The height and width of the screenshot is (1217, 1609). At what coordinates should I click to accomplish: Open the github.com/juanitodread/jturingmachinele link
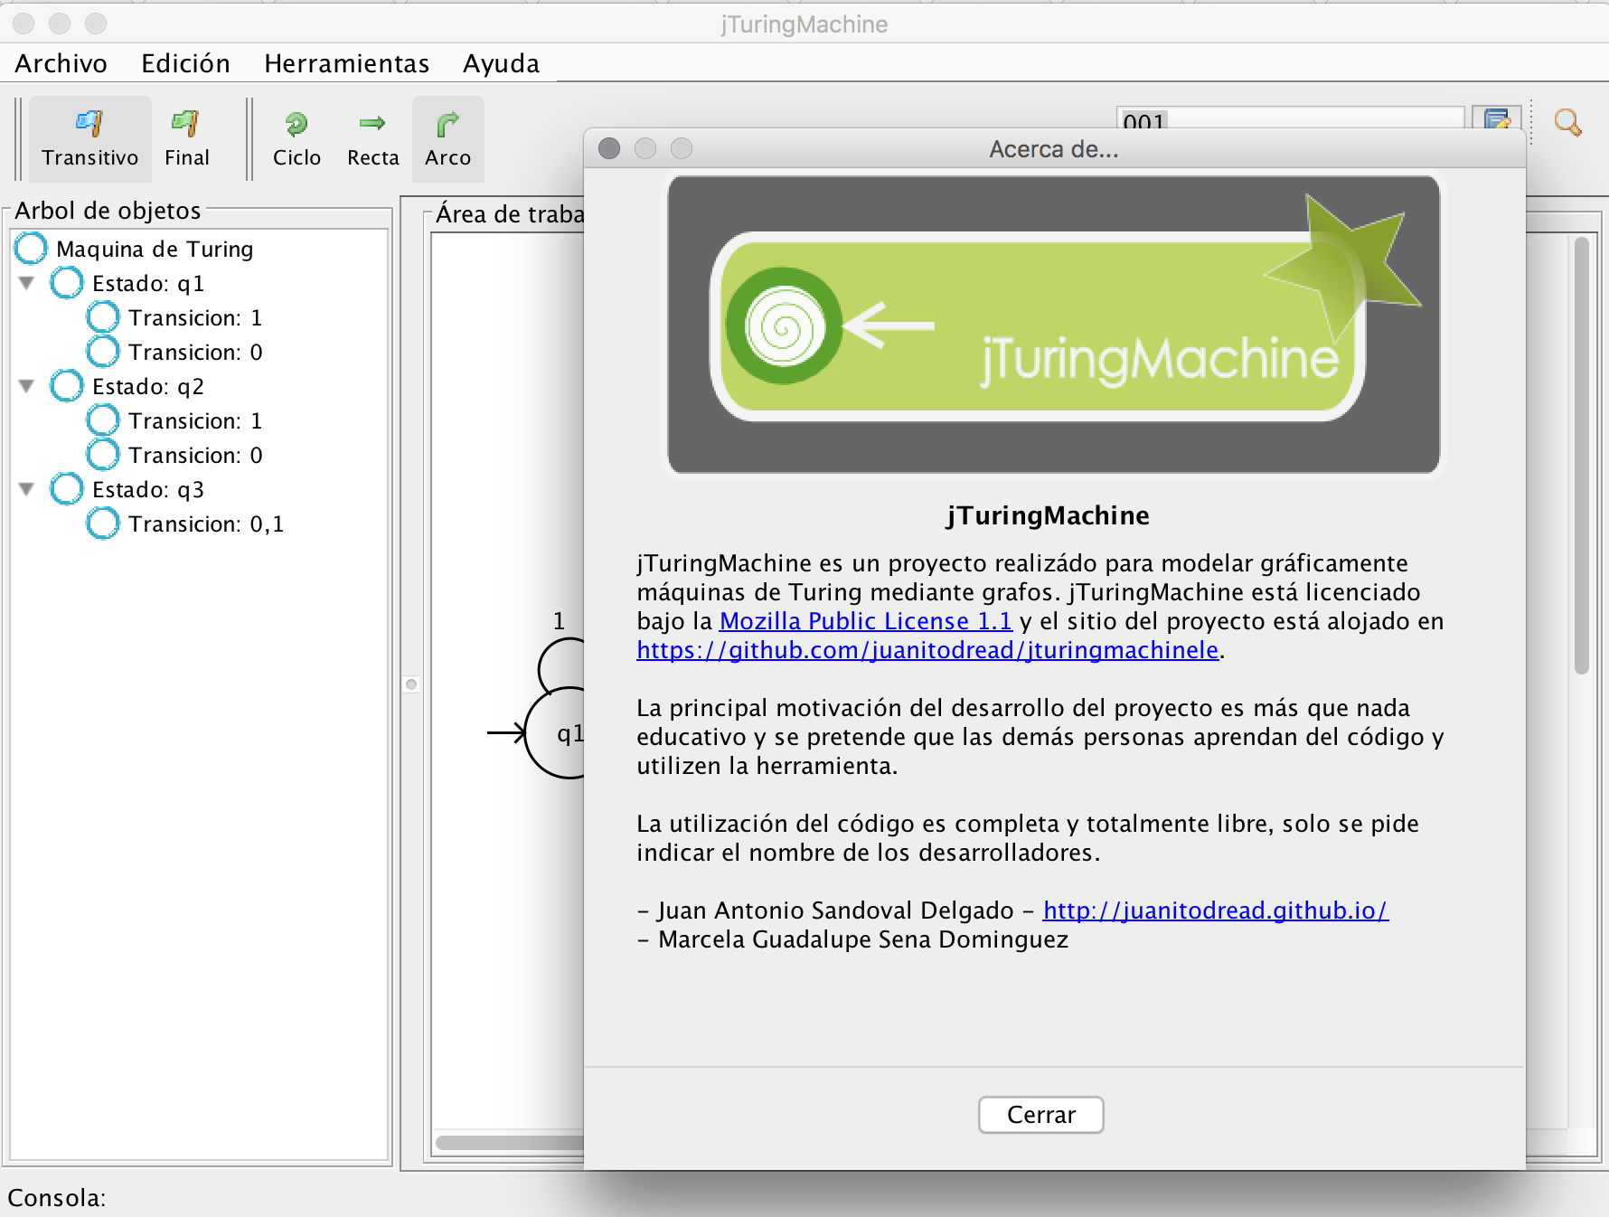(927, 650)
